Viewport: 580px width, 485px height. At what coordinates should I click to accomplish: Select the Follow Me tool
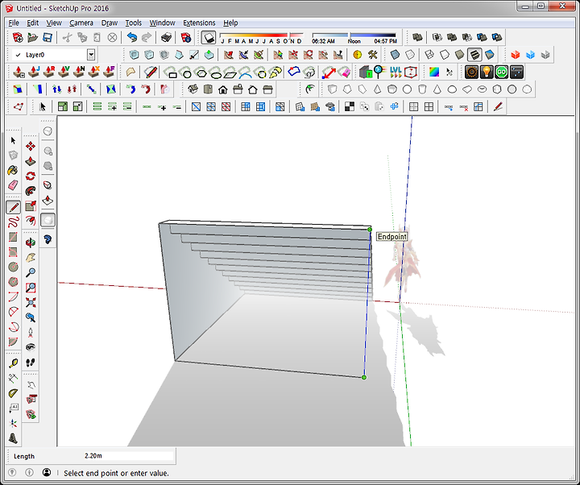pos(31,191)
